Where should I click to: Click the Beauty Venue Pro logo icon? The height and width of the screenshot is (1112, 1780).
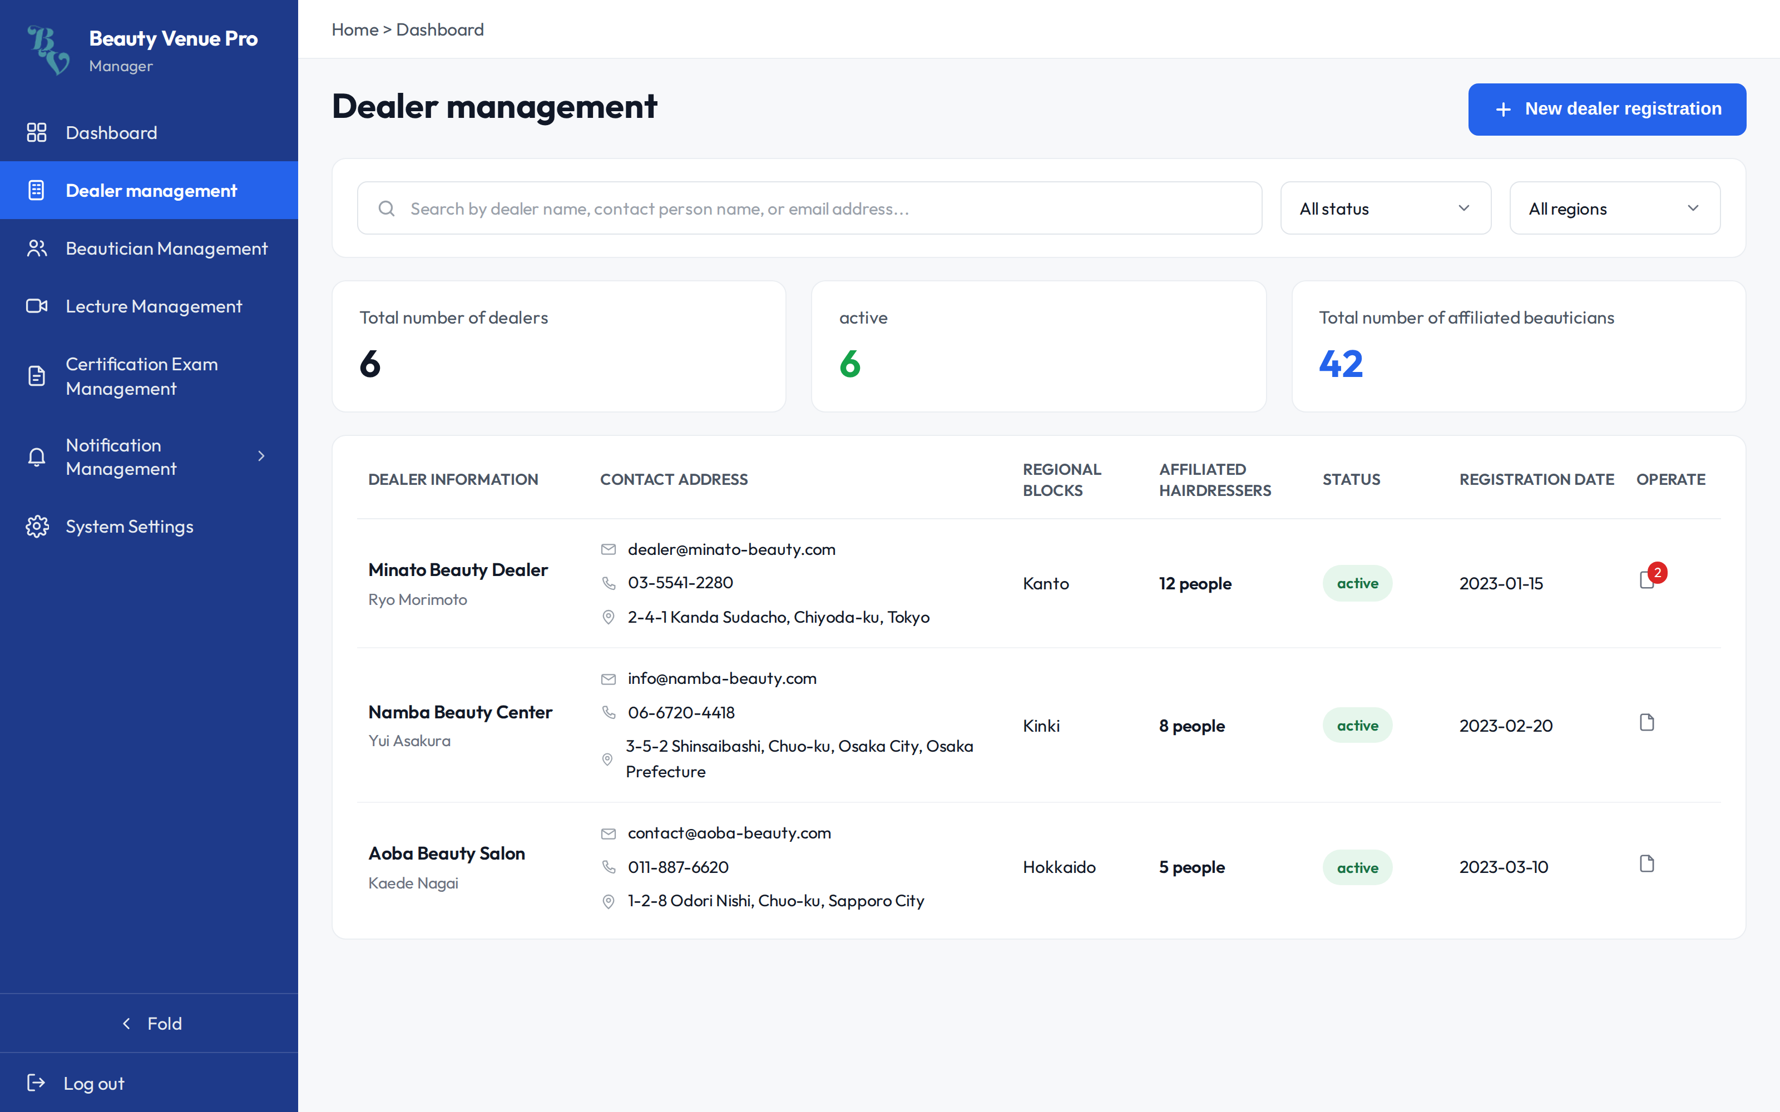coord(48,50)
